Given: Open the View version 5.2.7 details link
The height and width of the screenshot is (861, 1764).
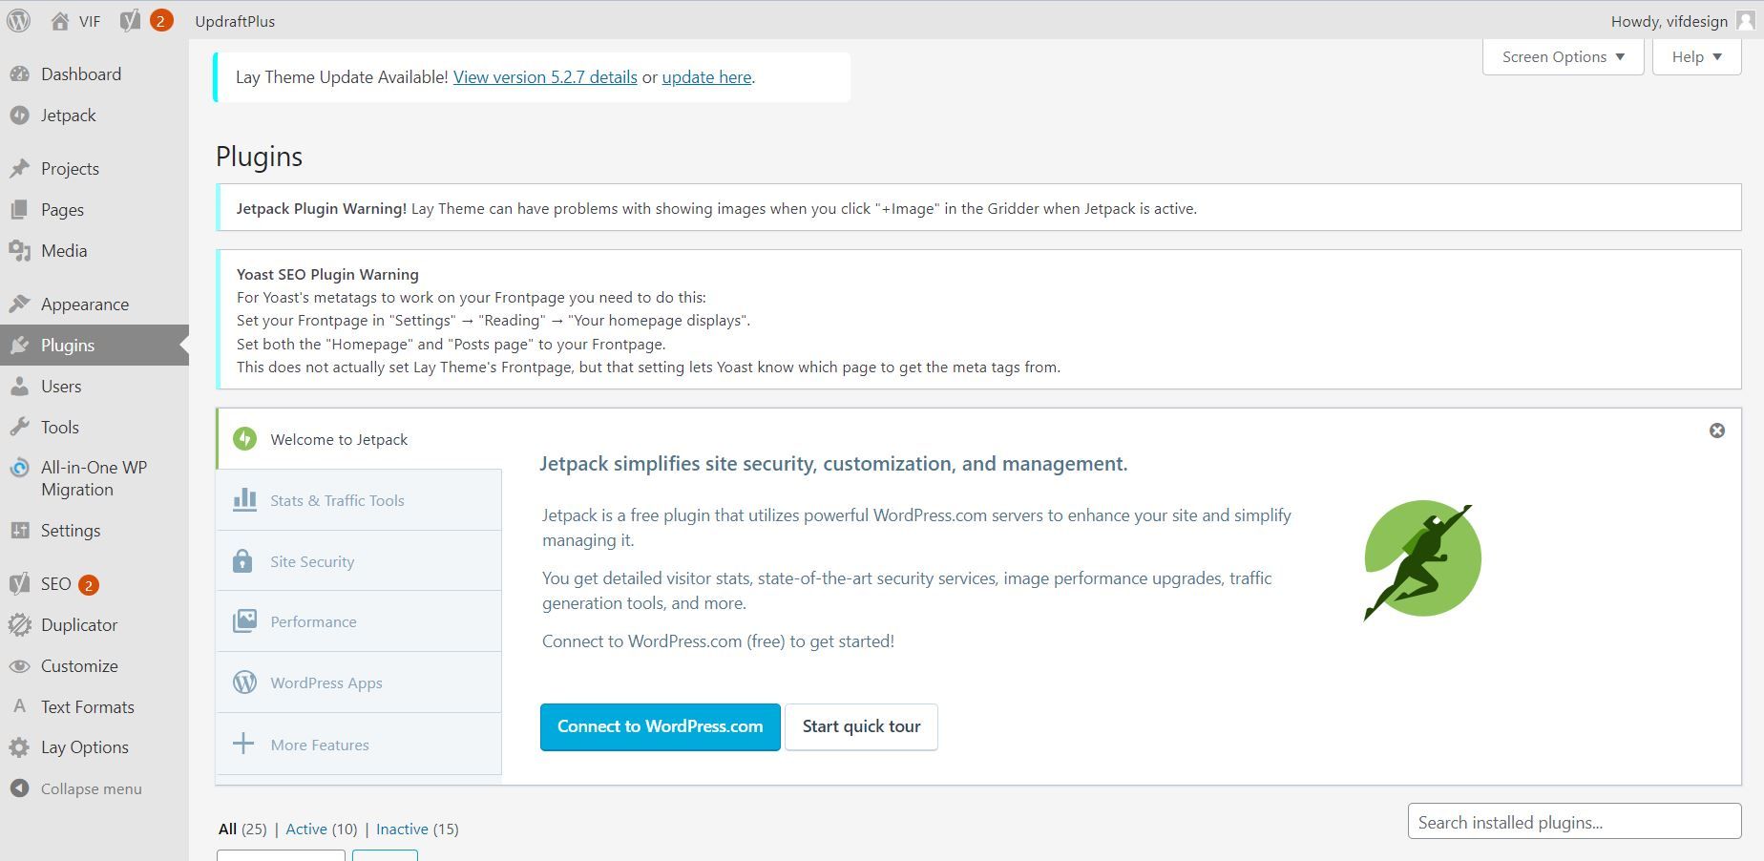Looking at the screenshot, I should pos(545,77).
